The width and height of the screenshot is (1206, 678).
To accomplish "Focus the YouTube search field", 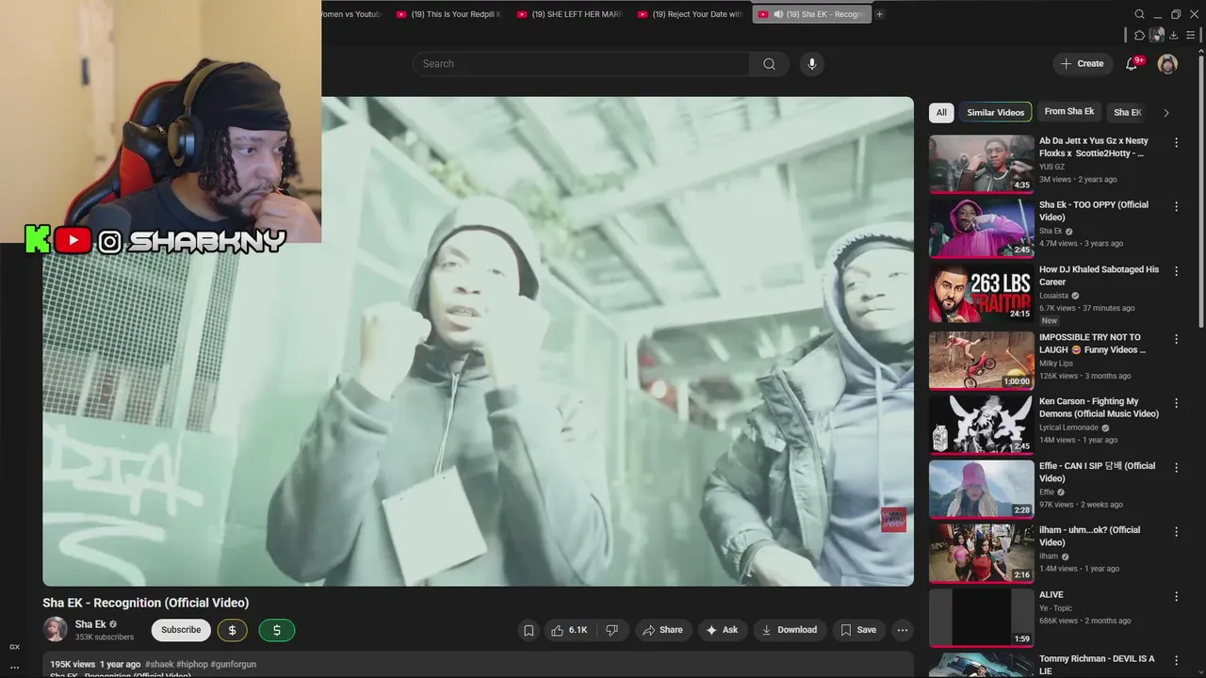I will coord(581,64).
